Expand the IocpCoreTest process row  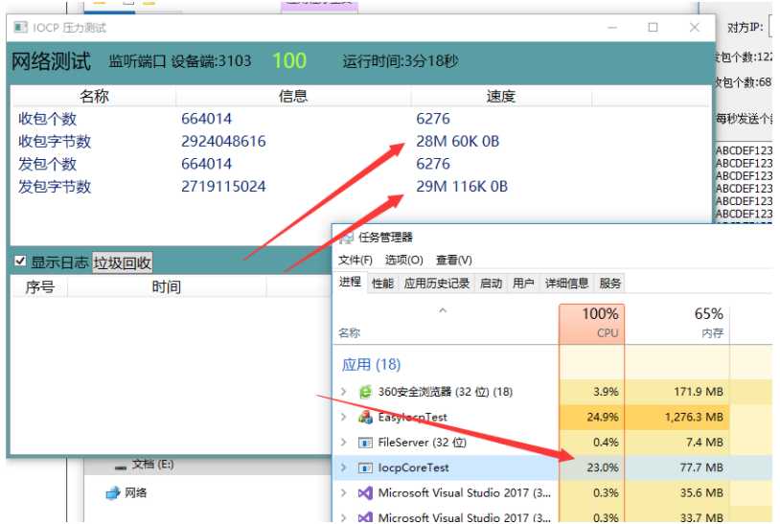click(x=344, y=467)
